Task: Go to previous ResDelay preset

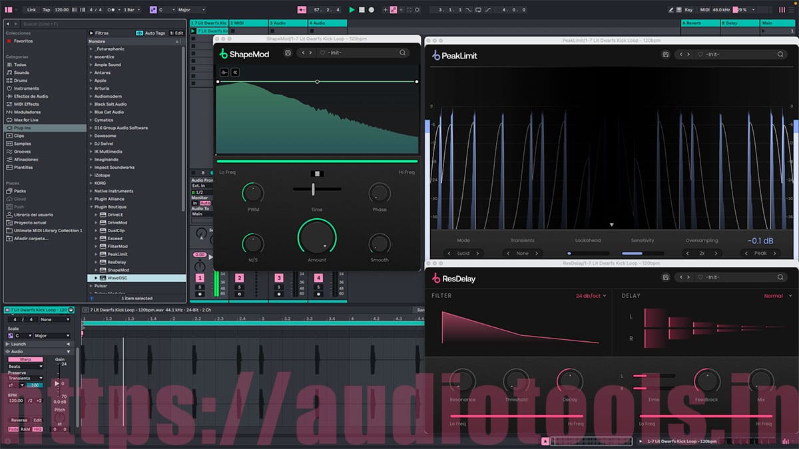Action: coord(681,277)
